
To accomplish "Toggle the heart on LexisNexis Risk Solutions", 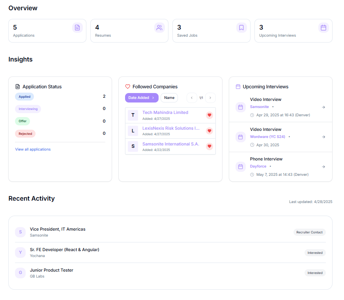I will (209, 130).
